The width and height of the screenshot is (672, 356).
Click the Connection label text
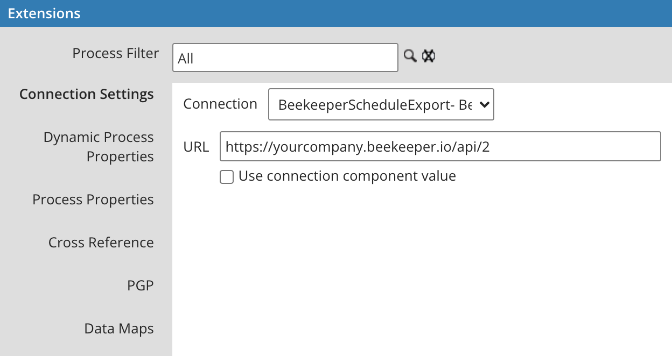220,104
